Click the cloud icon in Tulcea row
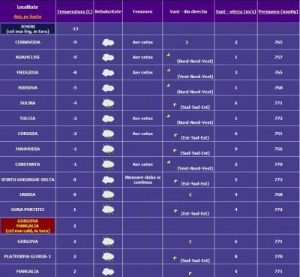 coord(108,119)
